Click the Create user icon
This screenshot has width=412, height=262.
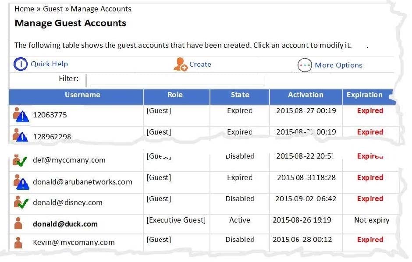pyautogui.click(x=180, y=64)
